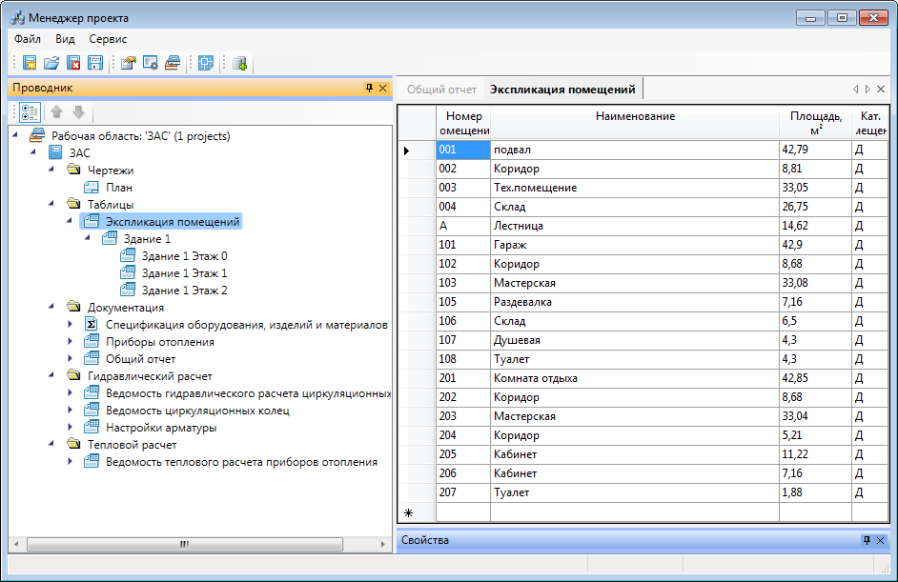Collapse the Здание 1 node

point(88,239)
